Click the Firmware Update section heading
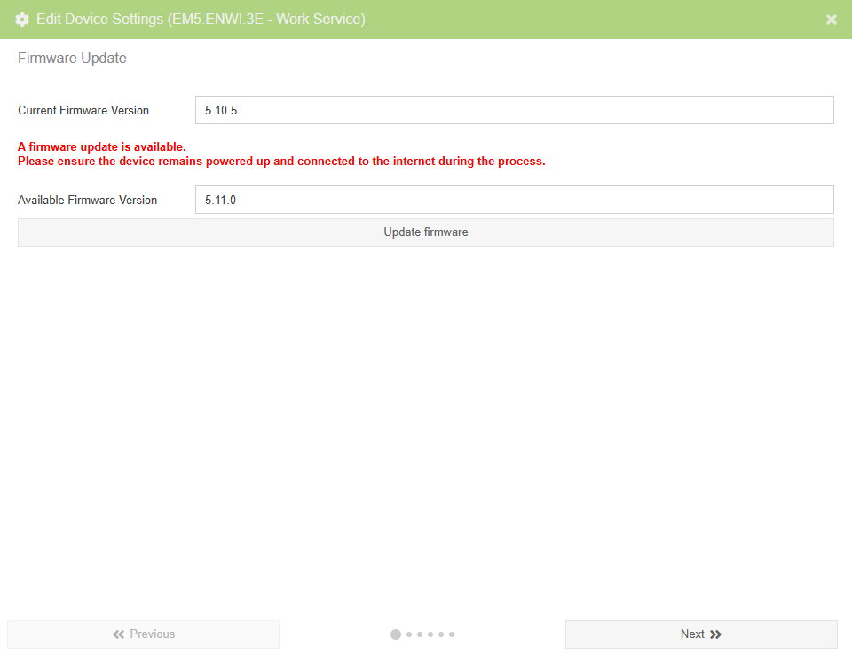The height and width of the screenshot is (654, 852). [x=72, y=58]
